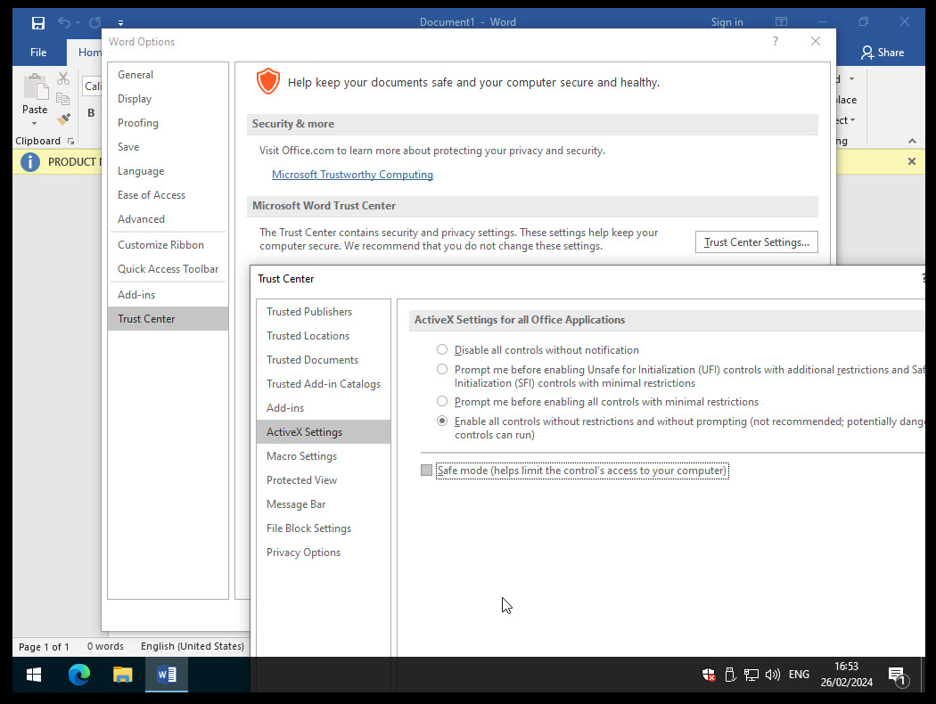Viewport: 936px width, 704px height.
Task: Click the Cut scissors icon
Action: click(x=63, y=78)
